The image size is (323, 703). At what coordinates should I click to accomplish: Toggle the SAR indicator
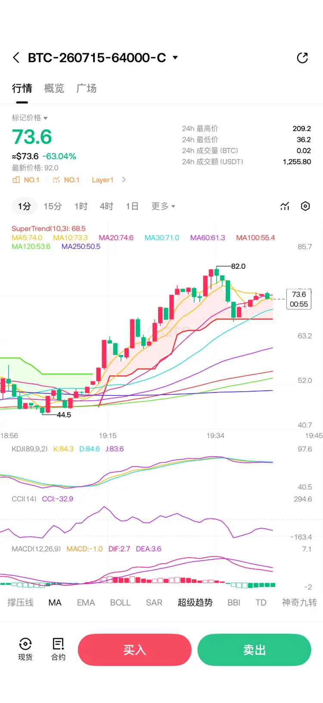[x=154, y=603]
